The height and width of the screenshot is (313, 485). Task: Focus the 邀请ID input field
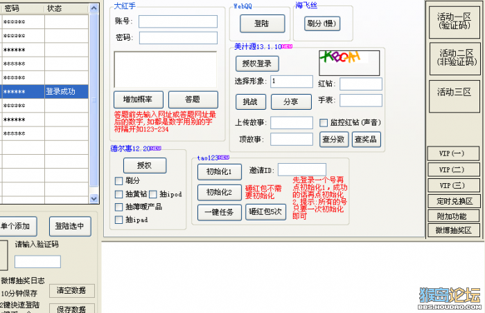click(302, 169)
